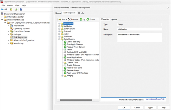Click the Cancel button
This screenshot has width=171, height=111.
137,108
